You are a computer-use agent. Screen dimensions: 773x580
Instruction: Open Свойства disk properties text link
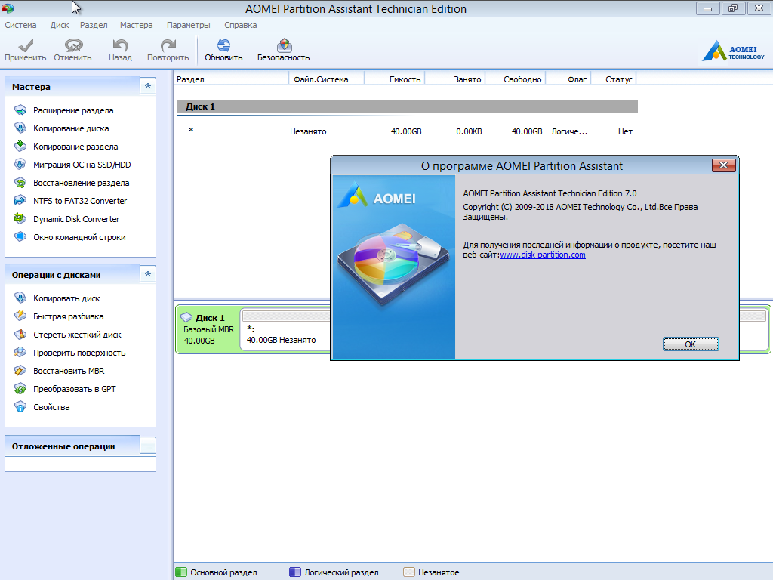[x=51, y=407]
